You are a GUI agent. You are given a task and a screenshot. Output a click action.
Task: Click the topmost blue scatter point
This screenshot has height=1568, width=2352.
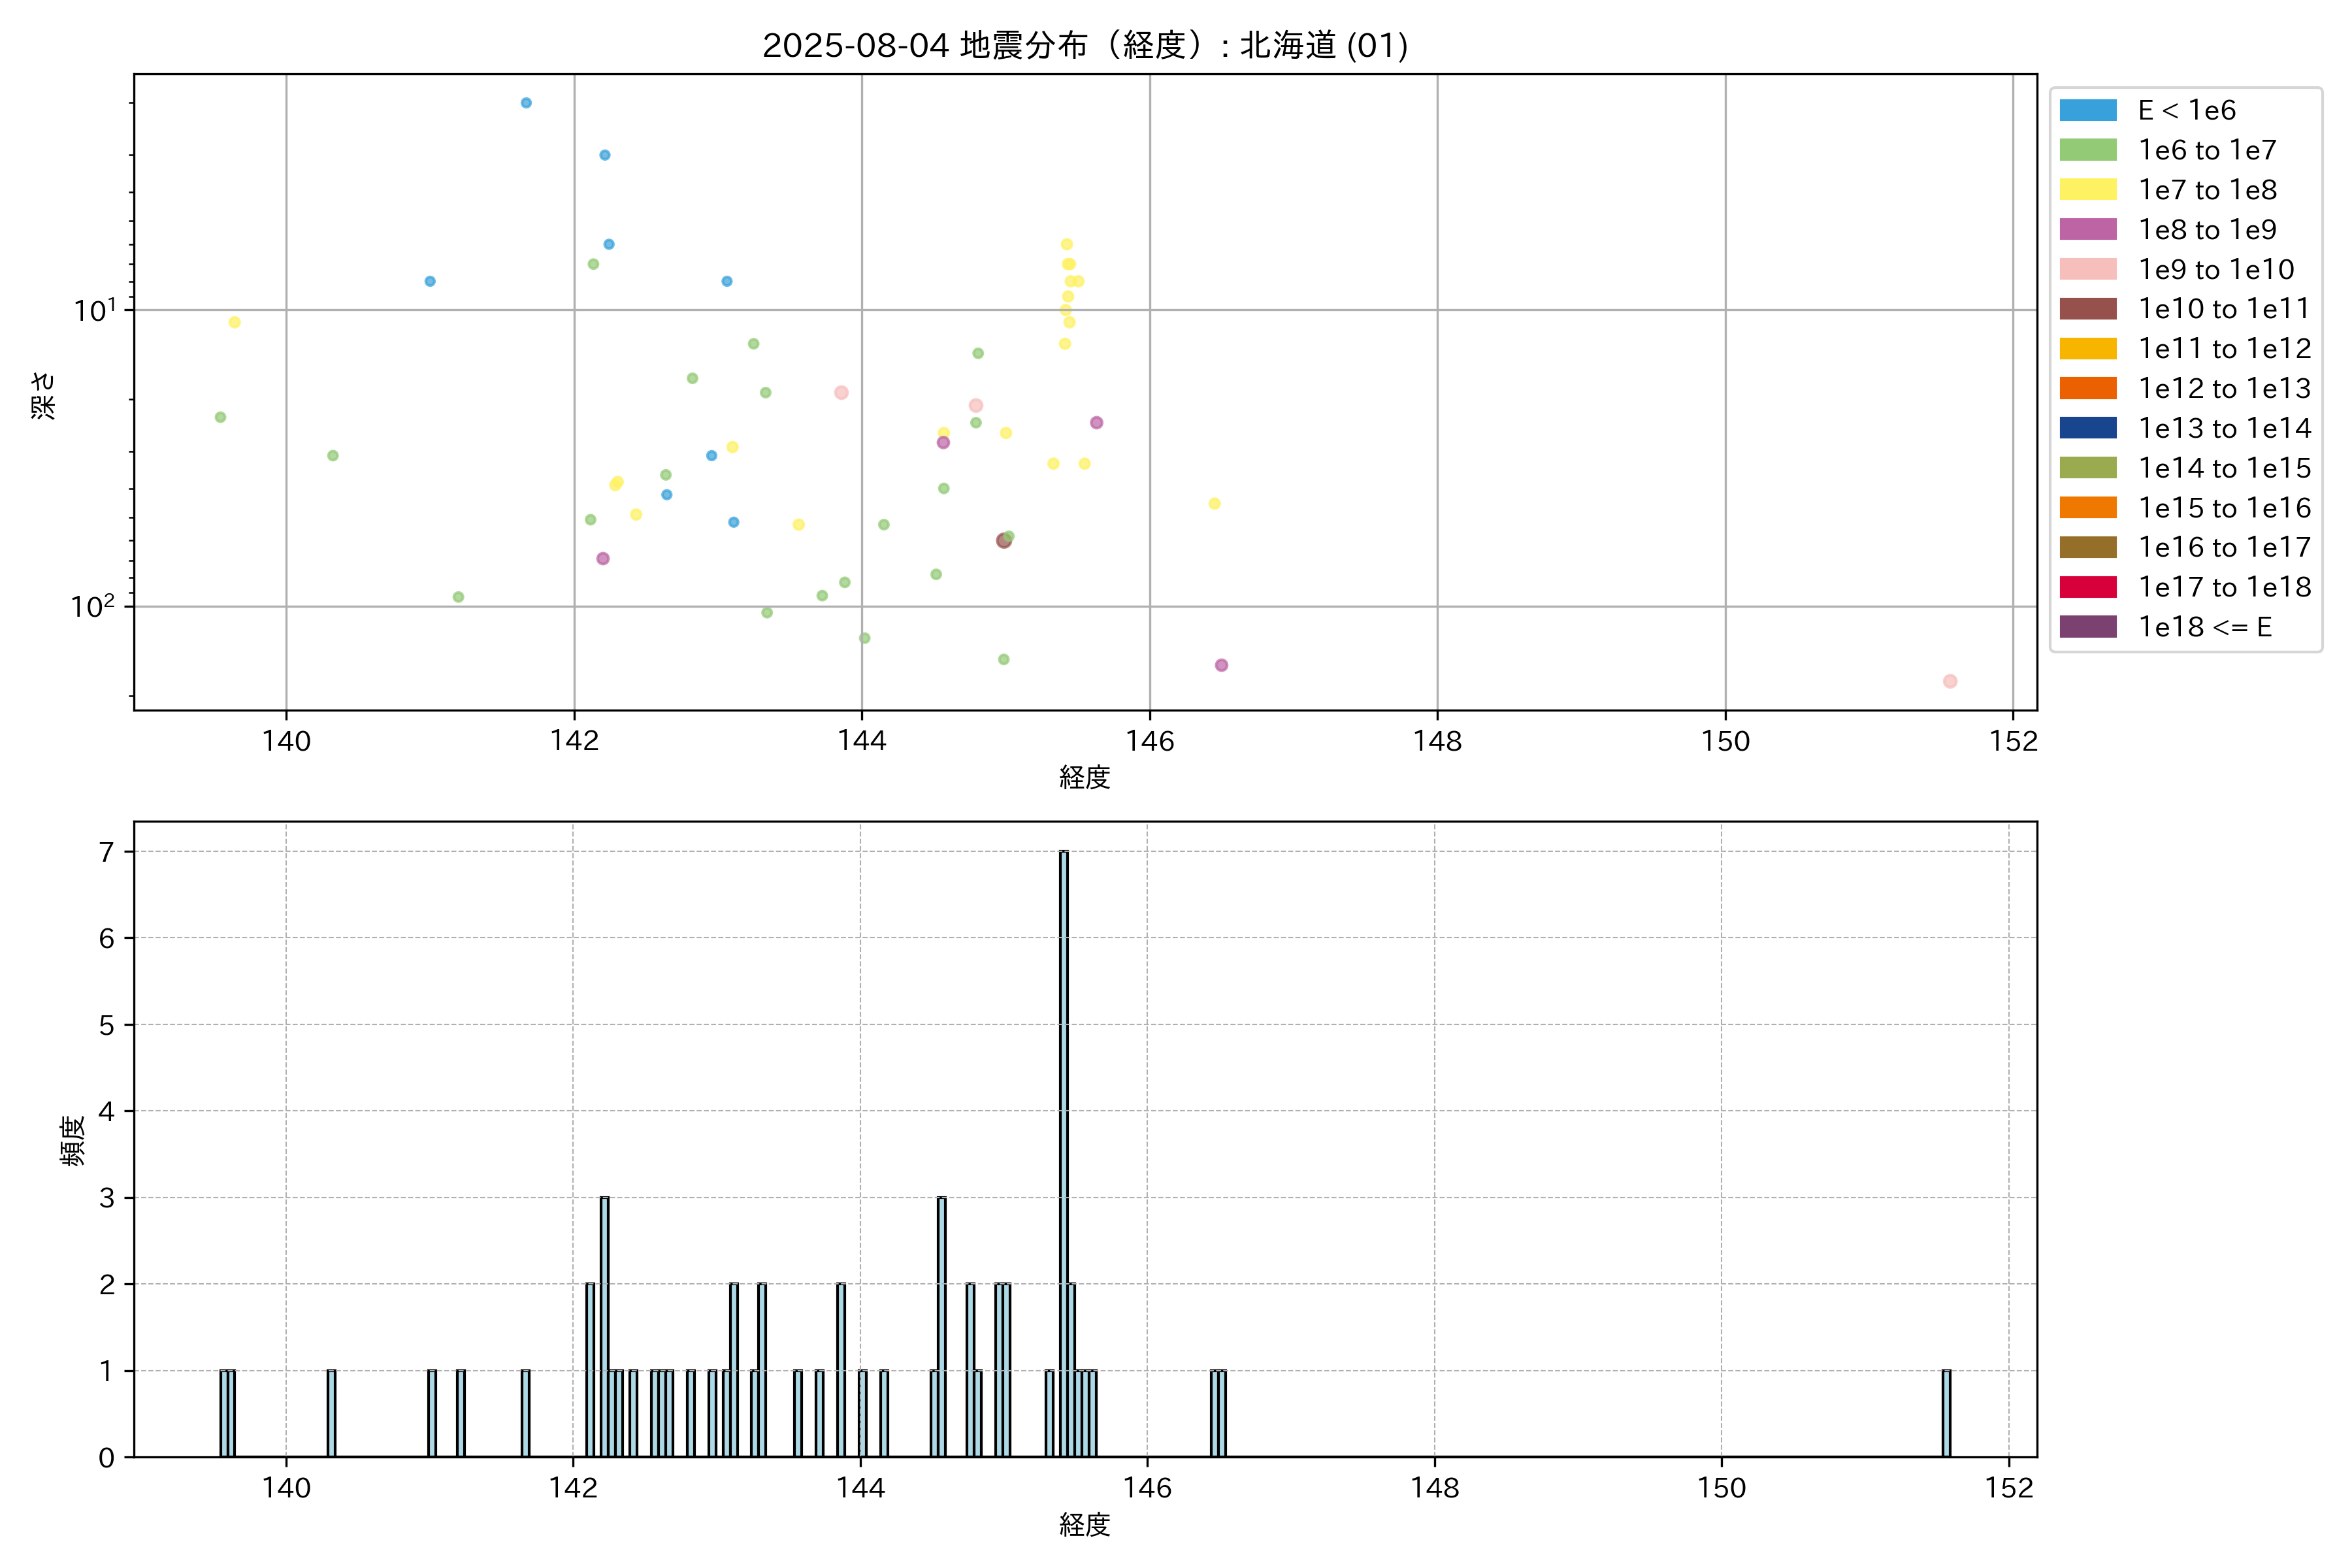click(526, 103)
